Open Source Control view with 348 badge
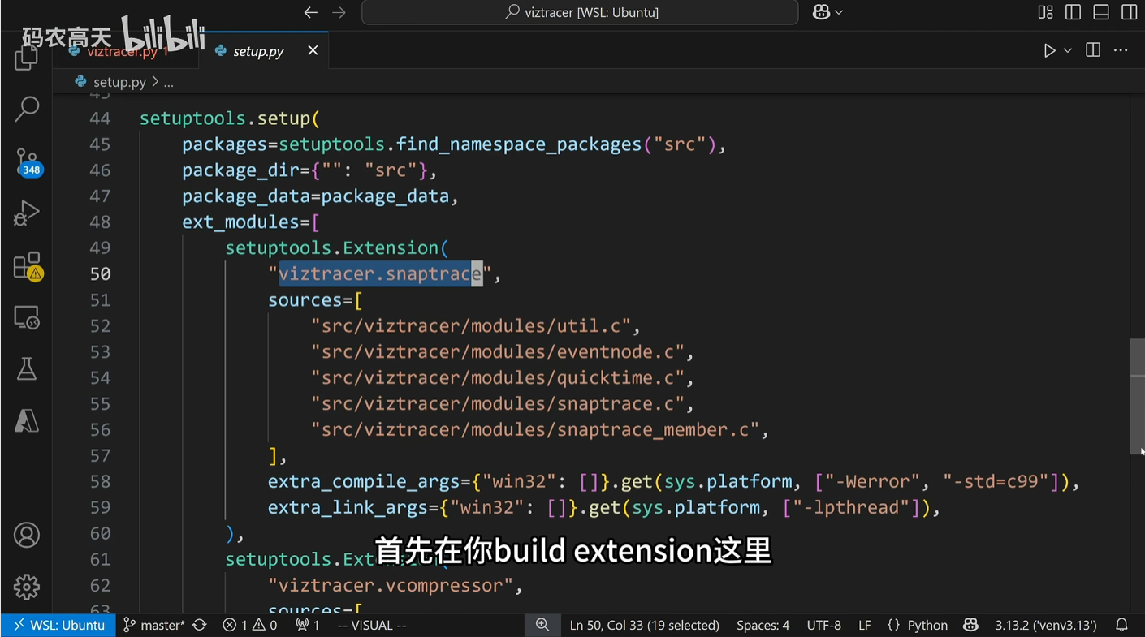 pyautogui.click(x=27, y=161)
